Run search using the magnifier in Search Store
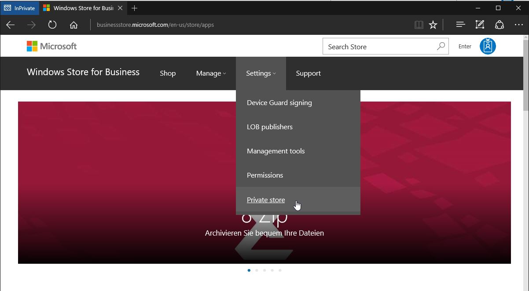The width and height of the screenshot is (529, 291). pyautogui.click(x=441, y=46)
